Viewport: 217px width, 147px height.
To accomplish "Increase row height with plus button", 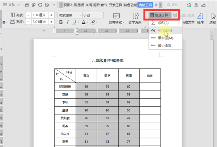I will click(51, 15).
